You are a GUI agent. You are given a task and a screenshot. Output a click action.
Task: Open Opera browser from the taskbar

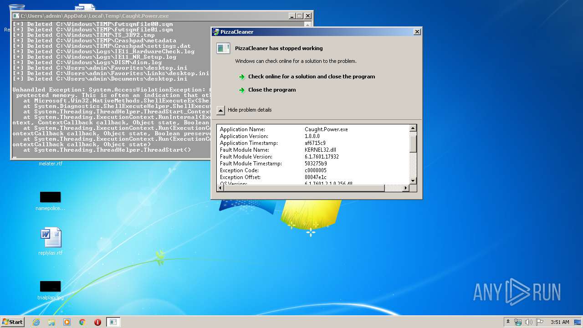(97, 322)
